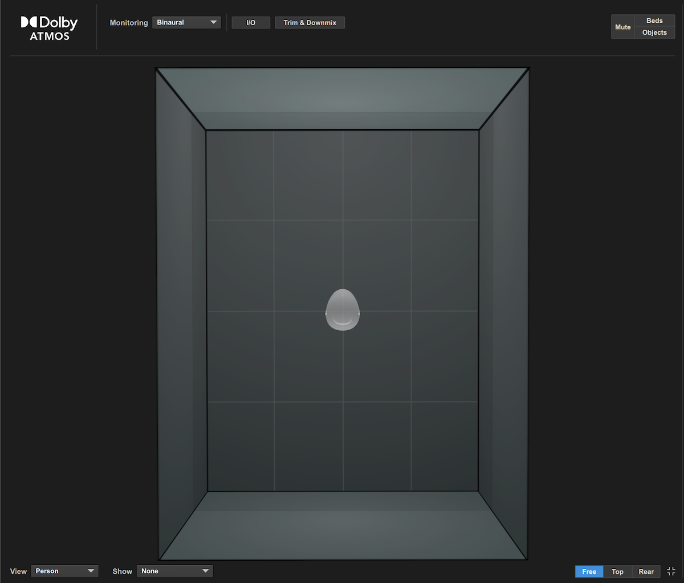Open the I/O settings panel
This screenshot has height=583, width=684.
tap(251, 22)
